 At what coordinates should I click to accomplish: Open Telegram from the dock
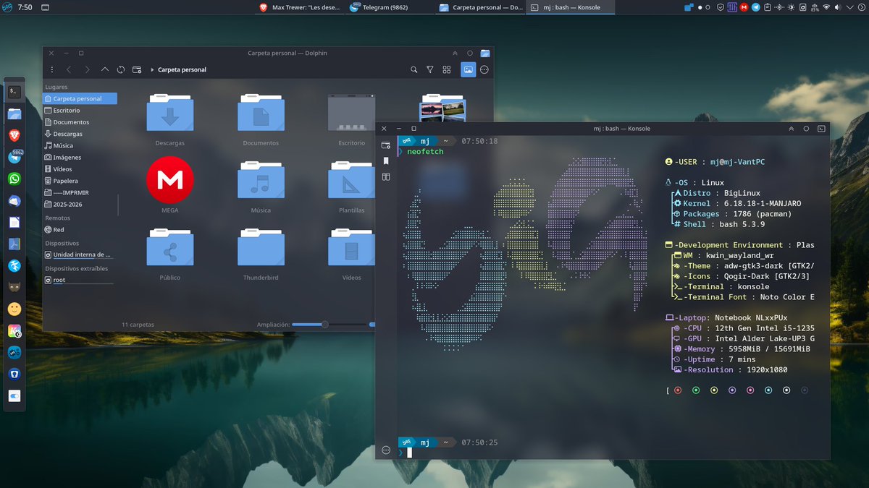point(14,157)
